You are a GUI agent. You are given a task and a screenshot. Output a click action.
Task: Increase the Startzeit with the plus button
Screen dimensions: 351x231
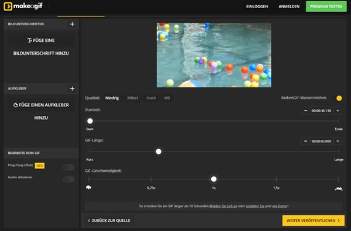tap(338, 111)
